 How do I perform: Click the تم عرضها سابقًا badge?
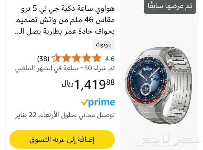click(170, 6)
